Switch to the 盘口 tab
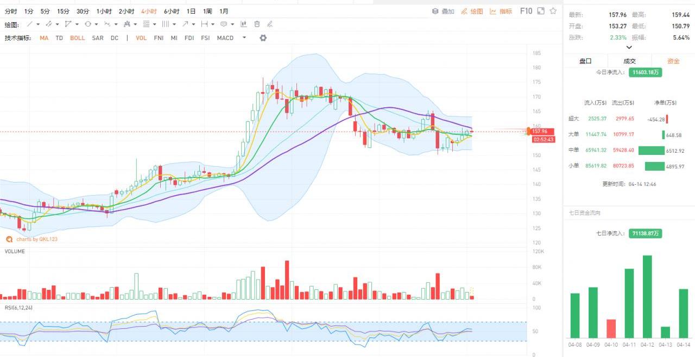Viewport: 695px width, 357px height. pyautogui.click(x=585, y=61)
